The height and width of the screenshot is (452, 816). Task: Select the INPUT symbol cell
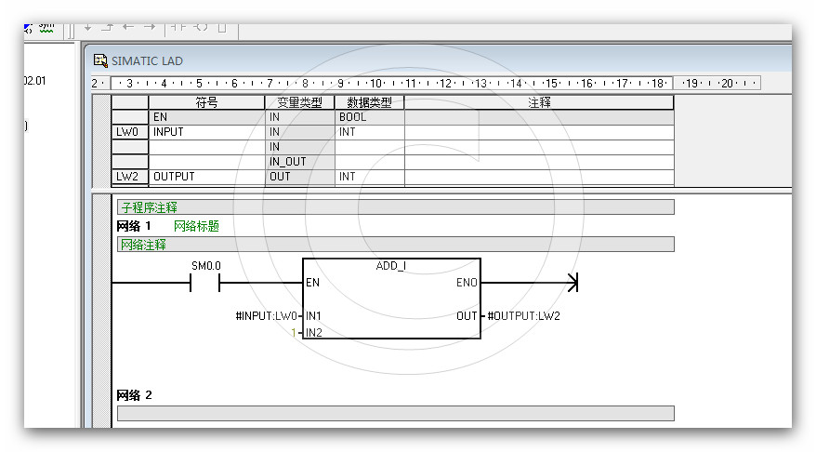[x=206, y=132]
